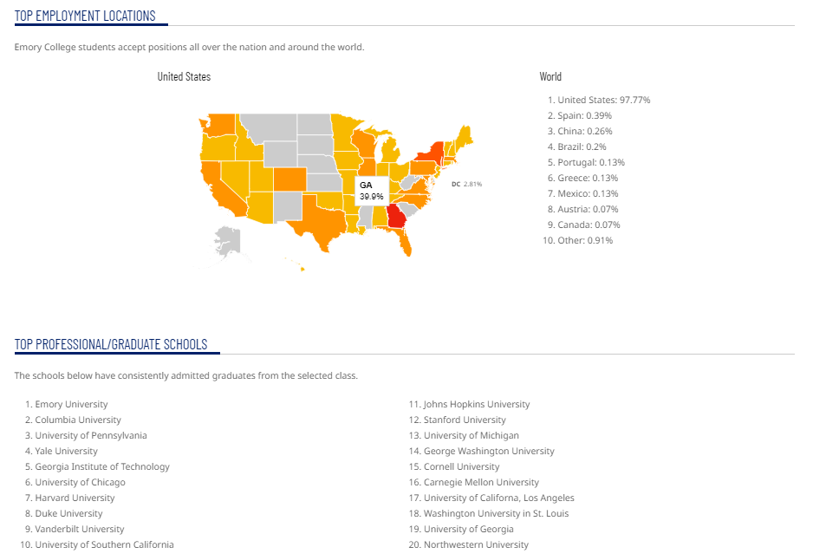Click Washington state on the map
Viewport: 813px width, 560px height.
point(221,126)
